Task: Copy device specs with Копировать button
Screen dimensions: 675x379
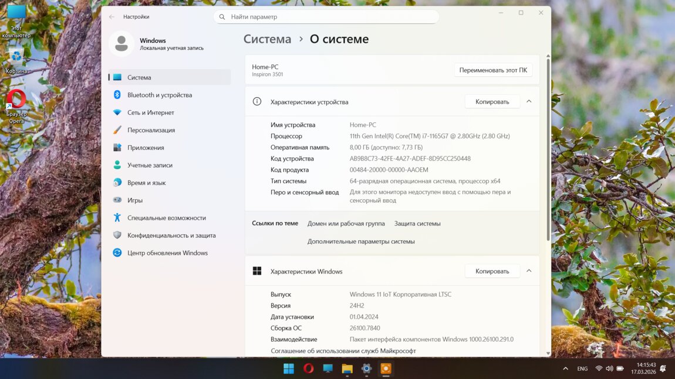Action: (492, 101)
